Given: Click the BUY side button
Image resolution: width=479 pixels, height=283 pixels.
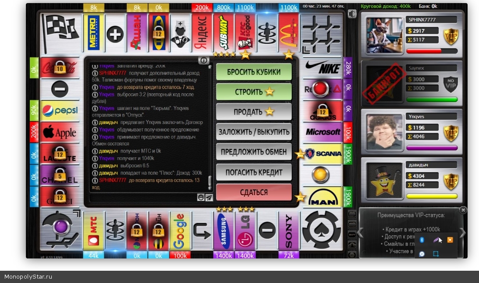Looking at the screenshot, I should (352, 235).
